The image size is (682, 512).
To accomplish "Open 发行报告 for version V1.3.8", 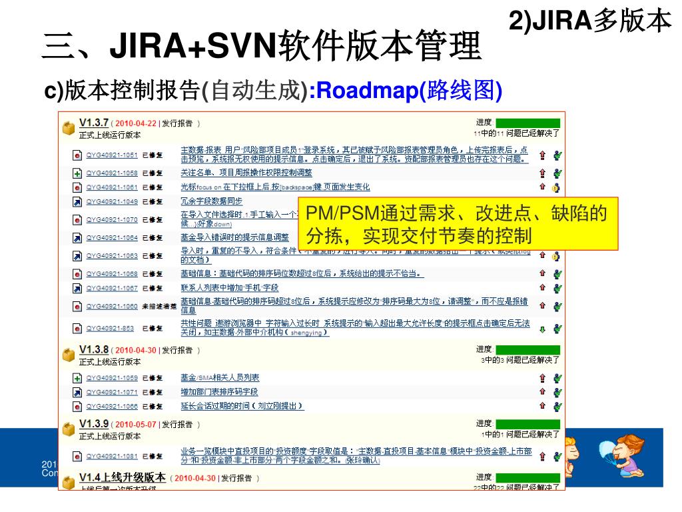I will point(177,351).
